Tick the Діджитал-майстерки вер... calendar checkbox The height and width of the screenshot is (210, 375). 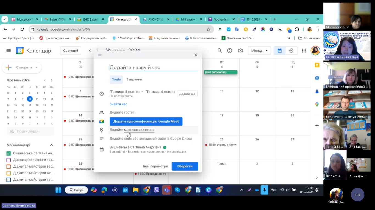(x=9, y=166)
